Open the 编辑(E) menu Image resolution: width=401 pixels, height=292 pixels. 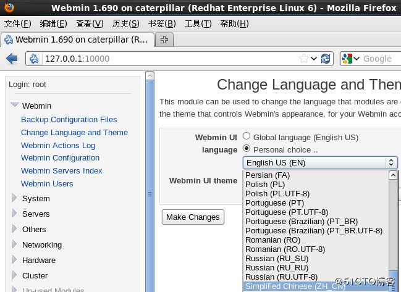click(x=54, y=23)
